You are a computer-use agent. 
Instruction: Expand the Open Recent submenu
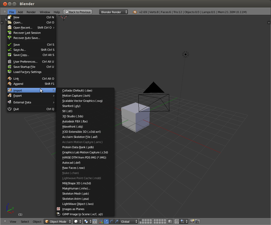pyautogui.click(x=31, y=27)
